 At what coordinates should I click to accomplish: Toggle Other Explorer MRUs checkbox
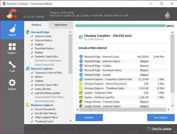pos(32,117)
